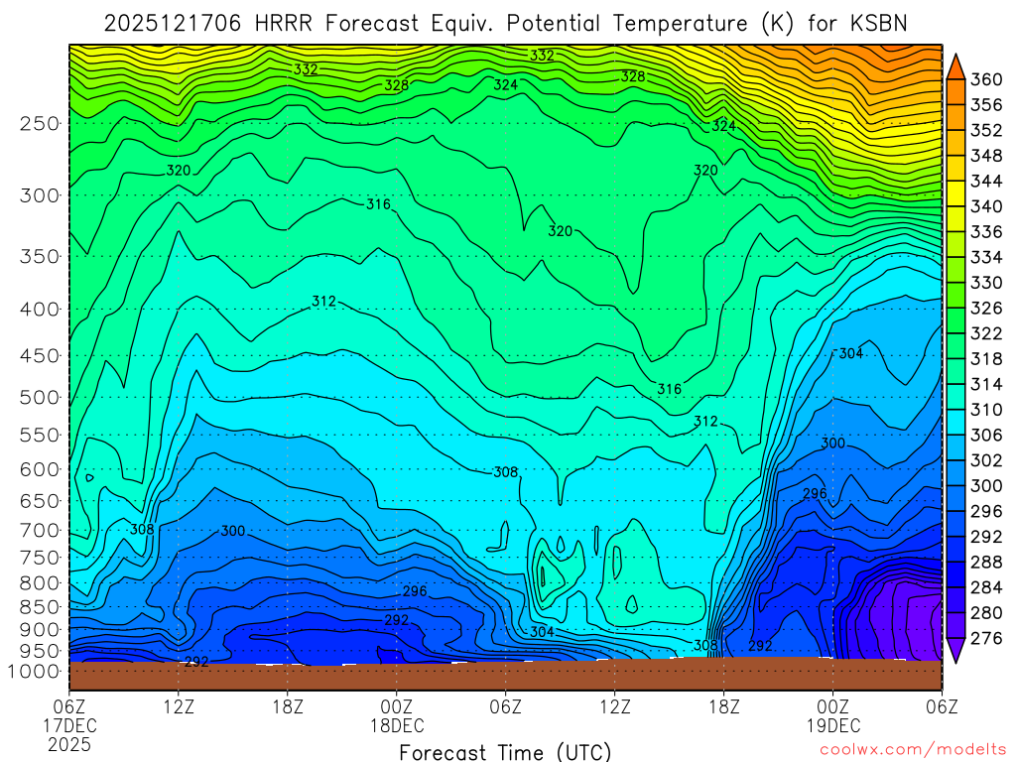Viewport: 1016px width, 762px height.
Task: Select the 500 pressure level label
Action: click(x=40, y=397)
